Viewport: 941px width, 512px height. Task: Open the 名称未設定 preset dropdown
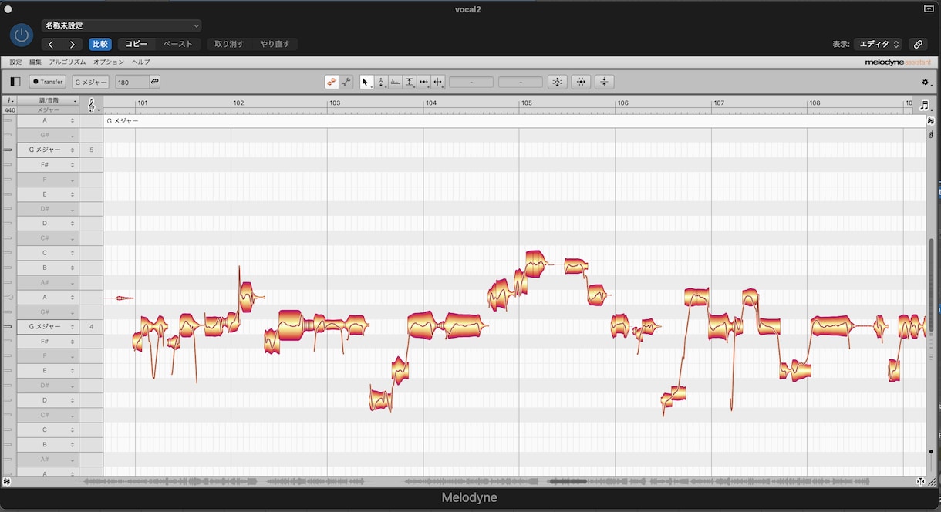pyautogui.click(x=121, y=25)
